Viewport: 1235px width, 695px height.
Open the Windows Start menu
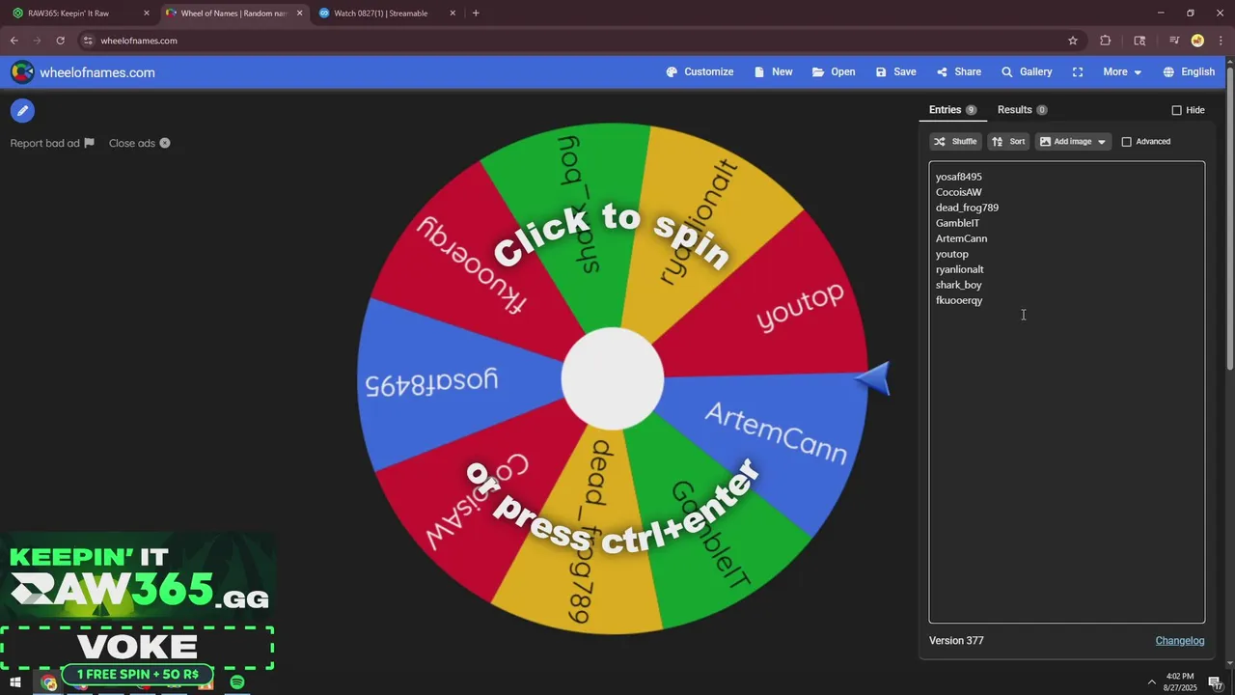pos(15,683)
